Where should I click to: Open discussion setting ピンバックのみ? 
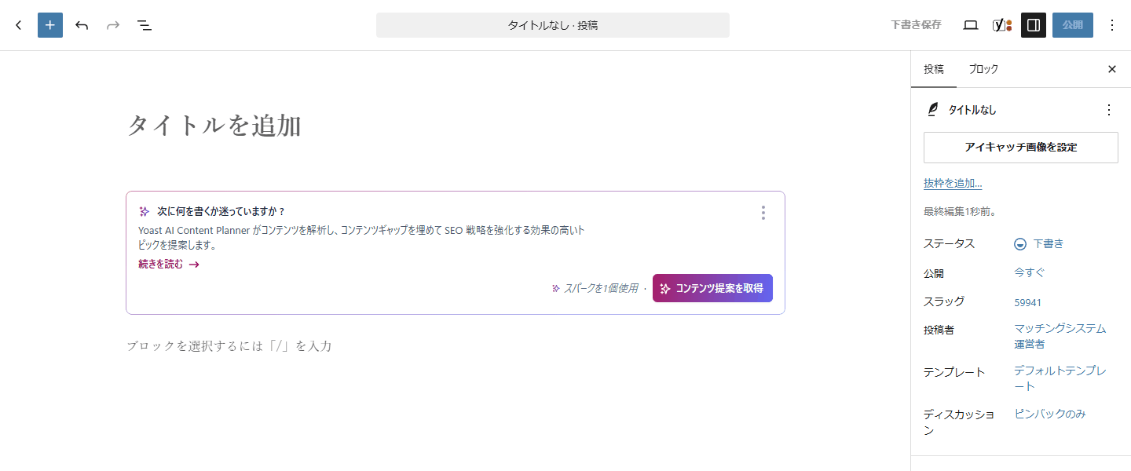(1050, 414)
